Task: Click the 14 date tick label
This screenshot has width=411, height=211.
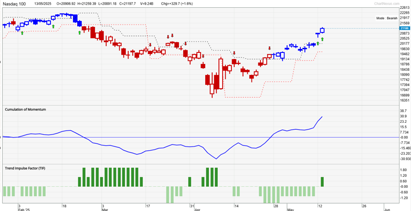Action: (236, 206)
